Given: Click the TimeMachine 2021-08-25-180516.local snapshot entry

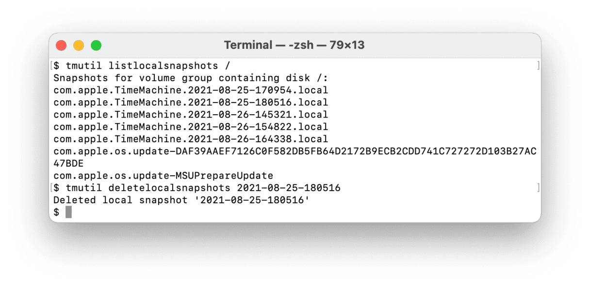Looking at the screenshot, I should (x=191, y=103).
